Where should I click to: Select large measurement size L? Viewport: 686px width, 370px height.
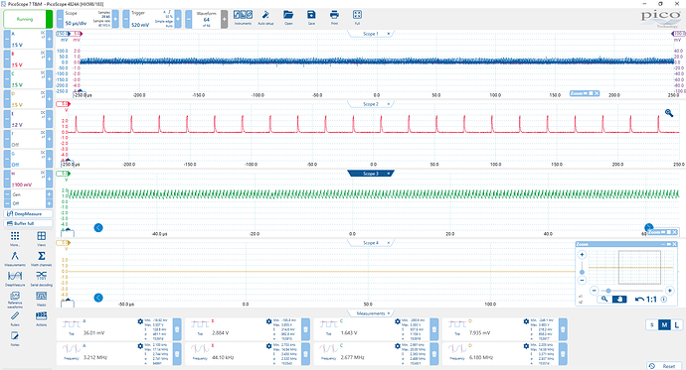677,324
